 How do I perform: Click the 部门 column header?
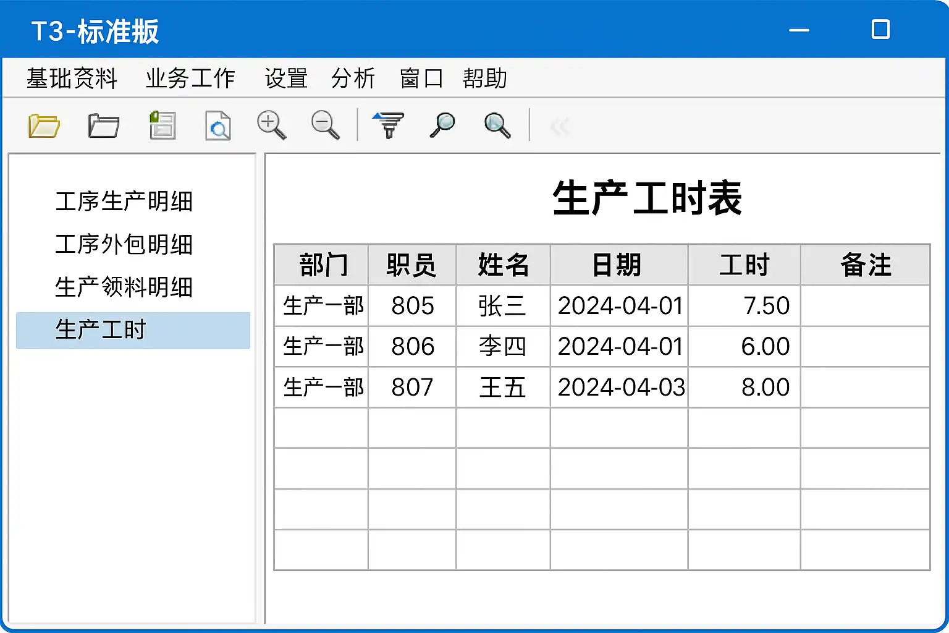click(x=321, y=265)
